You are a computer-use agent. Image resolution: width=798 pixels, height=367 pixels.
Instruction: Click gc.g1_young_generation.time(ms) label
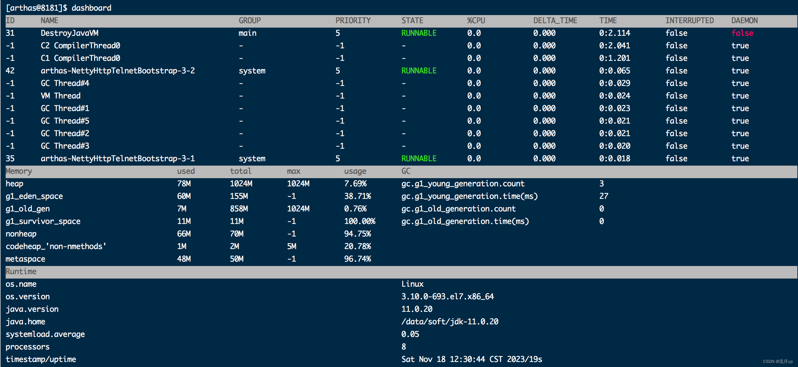point(469,196)
